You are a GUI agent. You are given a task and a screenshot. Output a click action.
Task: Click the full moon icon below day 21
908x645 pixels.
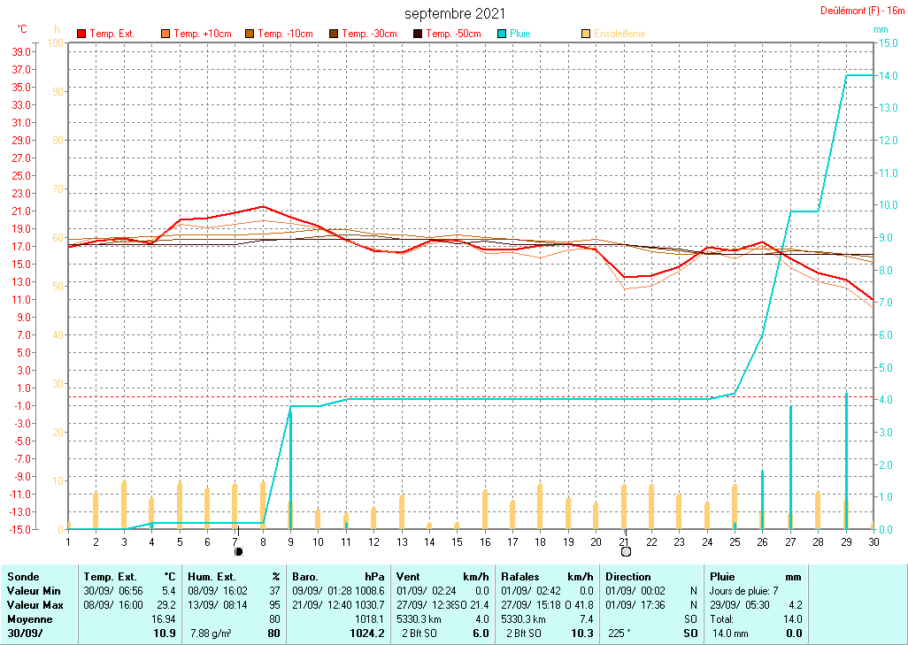[627, 551]
